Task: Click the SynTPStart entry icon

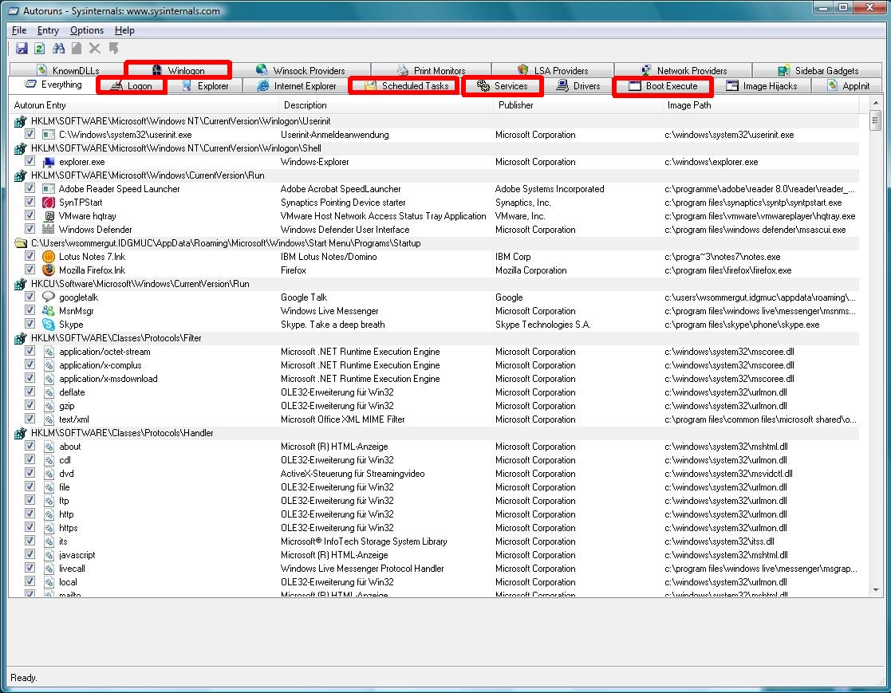Action: point(49,203)
